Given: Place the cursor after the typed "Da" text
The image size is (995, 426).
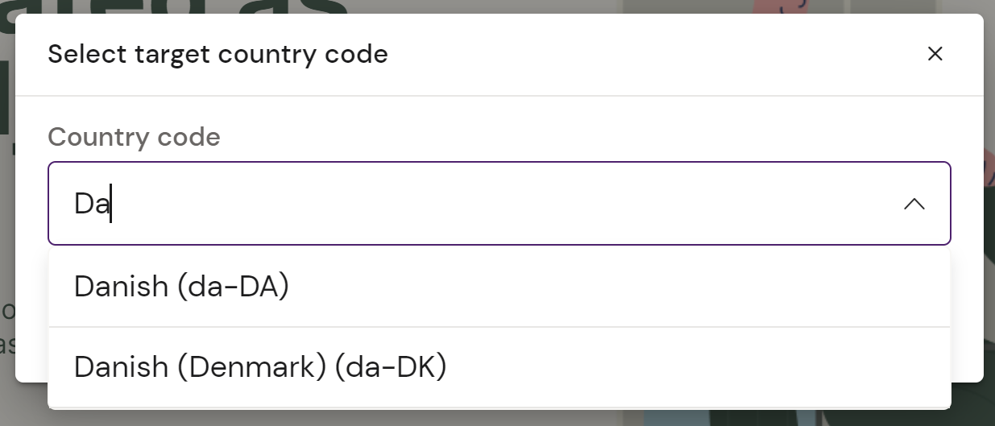Looking at the screenshot, I should [111, 204].
